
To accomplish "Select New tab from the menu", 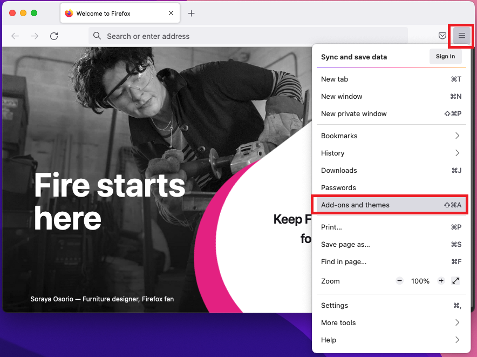I will pyautogui.click(x=391, y=79).
